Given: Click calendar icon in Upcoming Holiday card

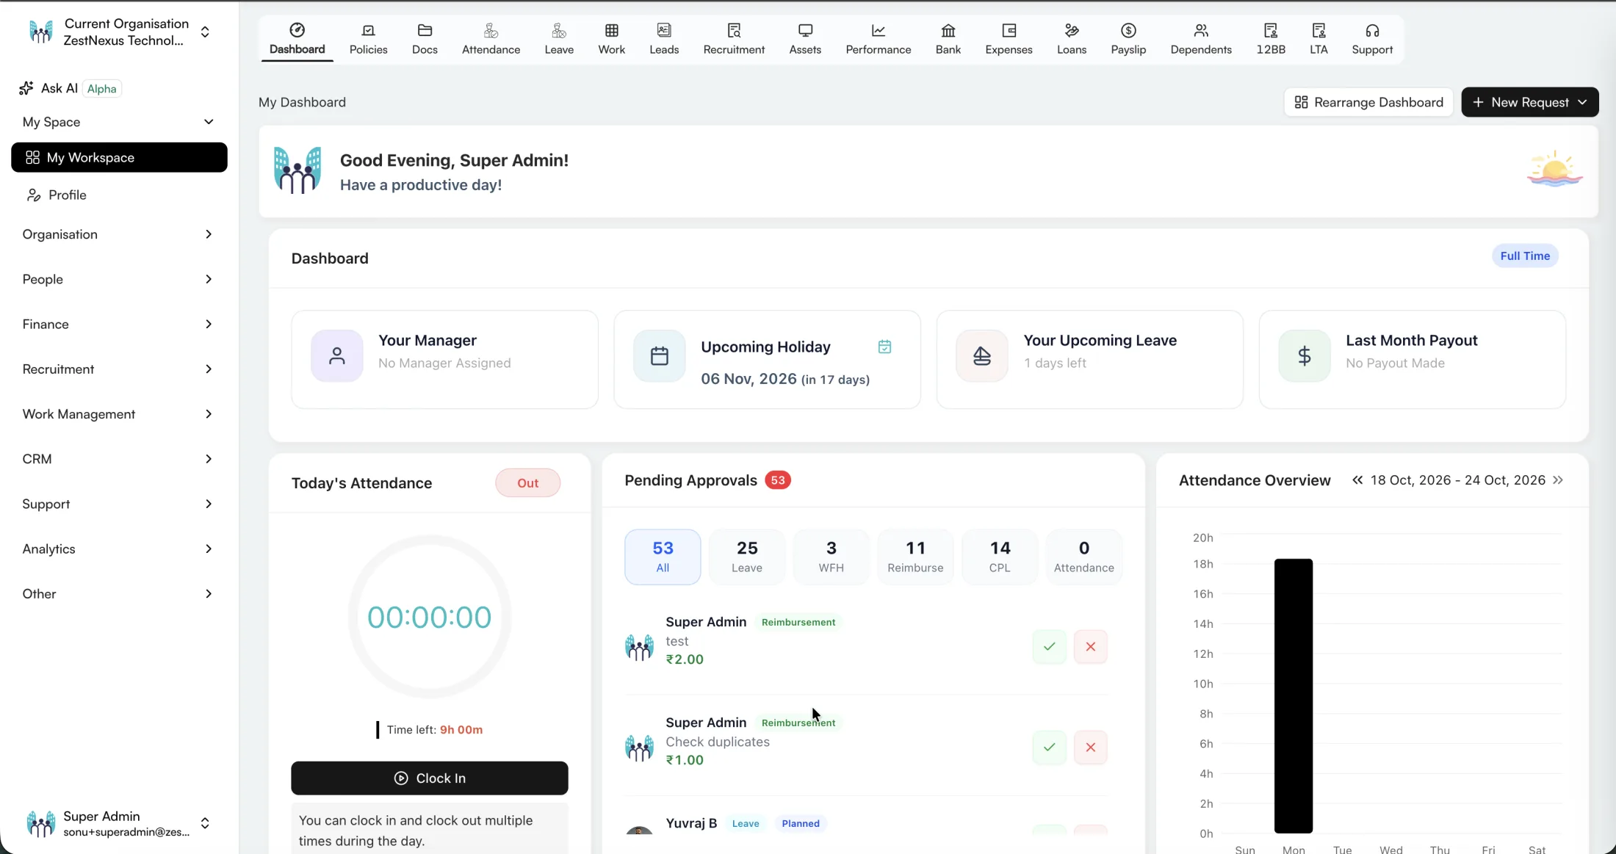Looking at the screenshot, I should click(x=884, y=347).
